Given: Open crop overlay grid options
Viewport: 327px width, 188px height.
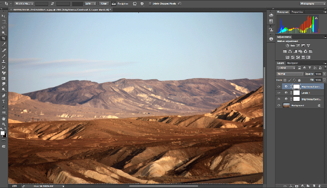Looking at the screenshot, I should (x=134, y=3).
